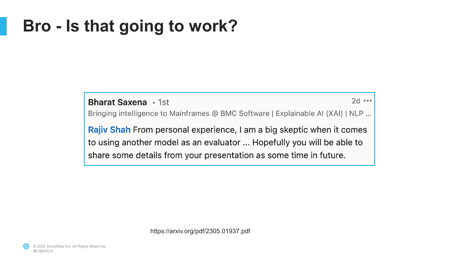Open the arxiv.org PDF URL
The height and width of the screenshot is (258, 459).
[x=200, y=231]
